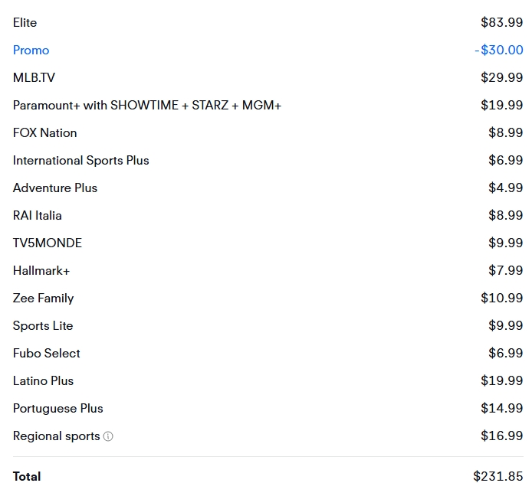
Task: Click the RAI Italia line item
Action: pos(37,216)
